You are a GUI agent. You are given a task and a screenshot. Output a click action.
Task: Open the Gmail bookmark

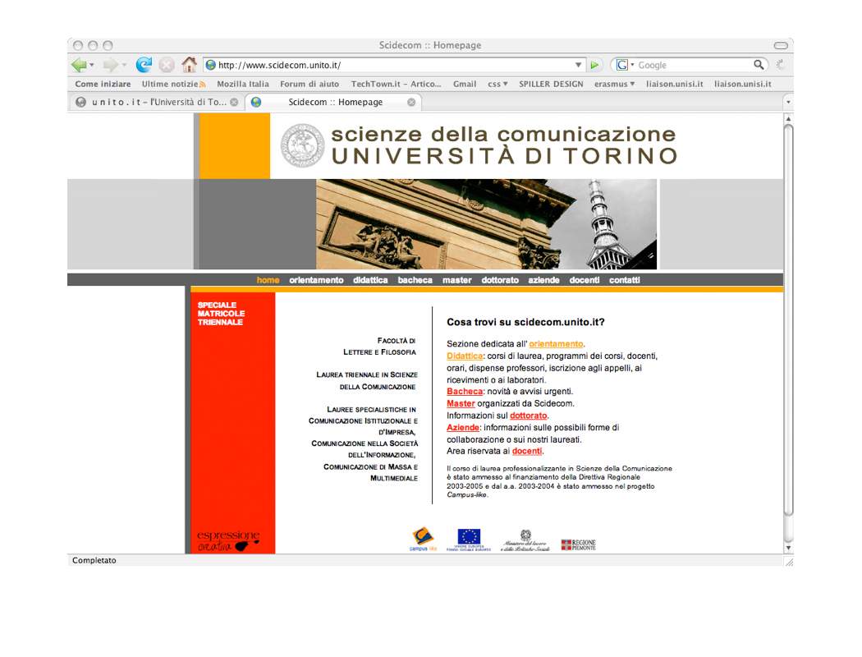(465, 84)
